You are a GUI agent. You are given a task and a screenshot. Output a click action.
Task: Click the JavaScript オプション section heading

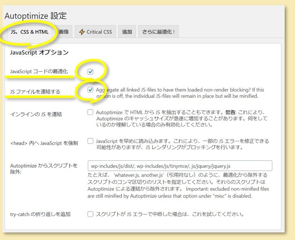(39, 53)
